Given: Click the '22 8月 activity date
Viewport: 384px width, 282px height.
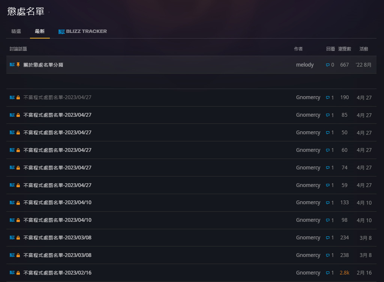Looking at the screenshot, I should pos(363,65).
